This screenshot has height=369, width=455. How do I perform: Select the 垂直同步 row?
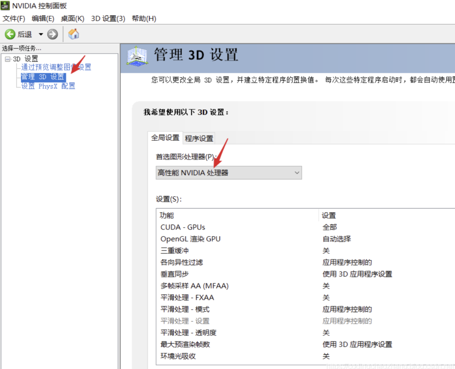tap(305, 274)
